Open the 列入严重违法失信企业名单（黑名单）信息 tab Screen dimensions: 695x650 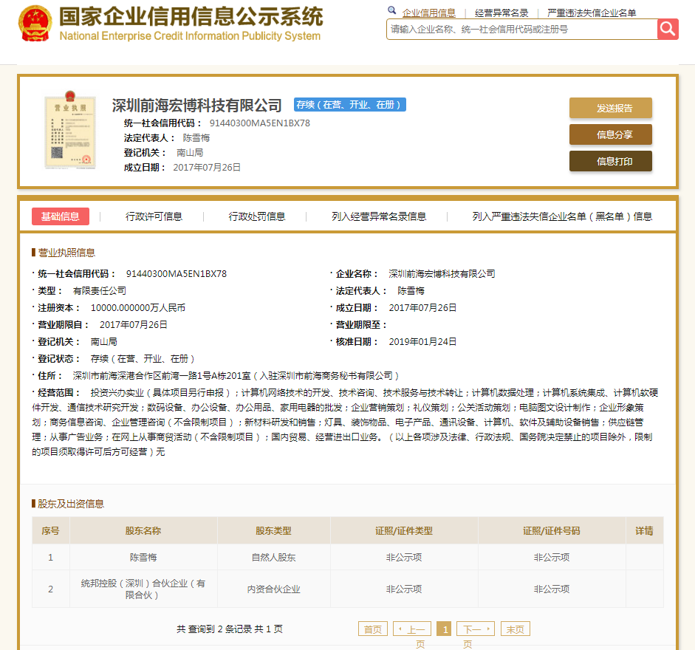pos(562,216)
